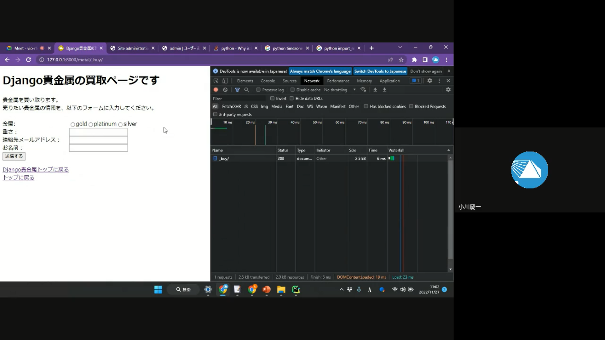Click the record network log icon
Screen dimensions: 605x340
click(216, 90)
